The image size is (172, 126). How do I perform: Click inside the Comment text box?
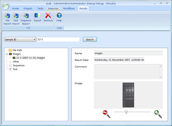(x=127, y=72)
